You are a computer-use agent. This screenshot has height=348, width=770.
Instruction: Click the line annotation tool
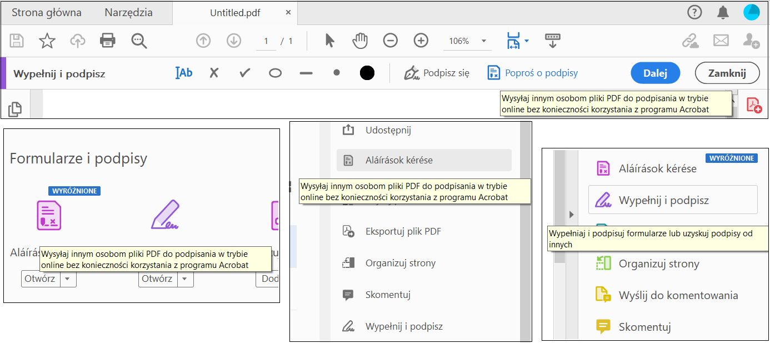coord(306,72)
